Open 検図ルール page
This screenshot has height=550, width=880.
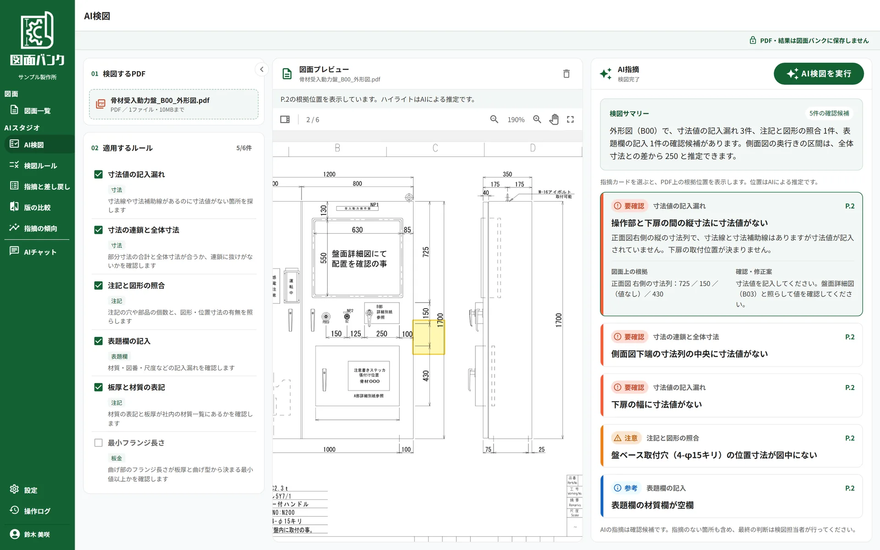[37, 165]
